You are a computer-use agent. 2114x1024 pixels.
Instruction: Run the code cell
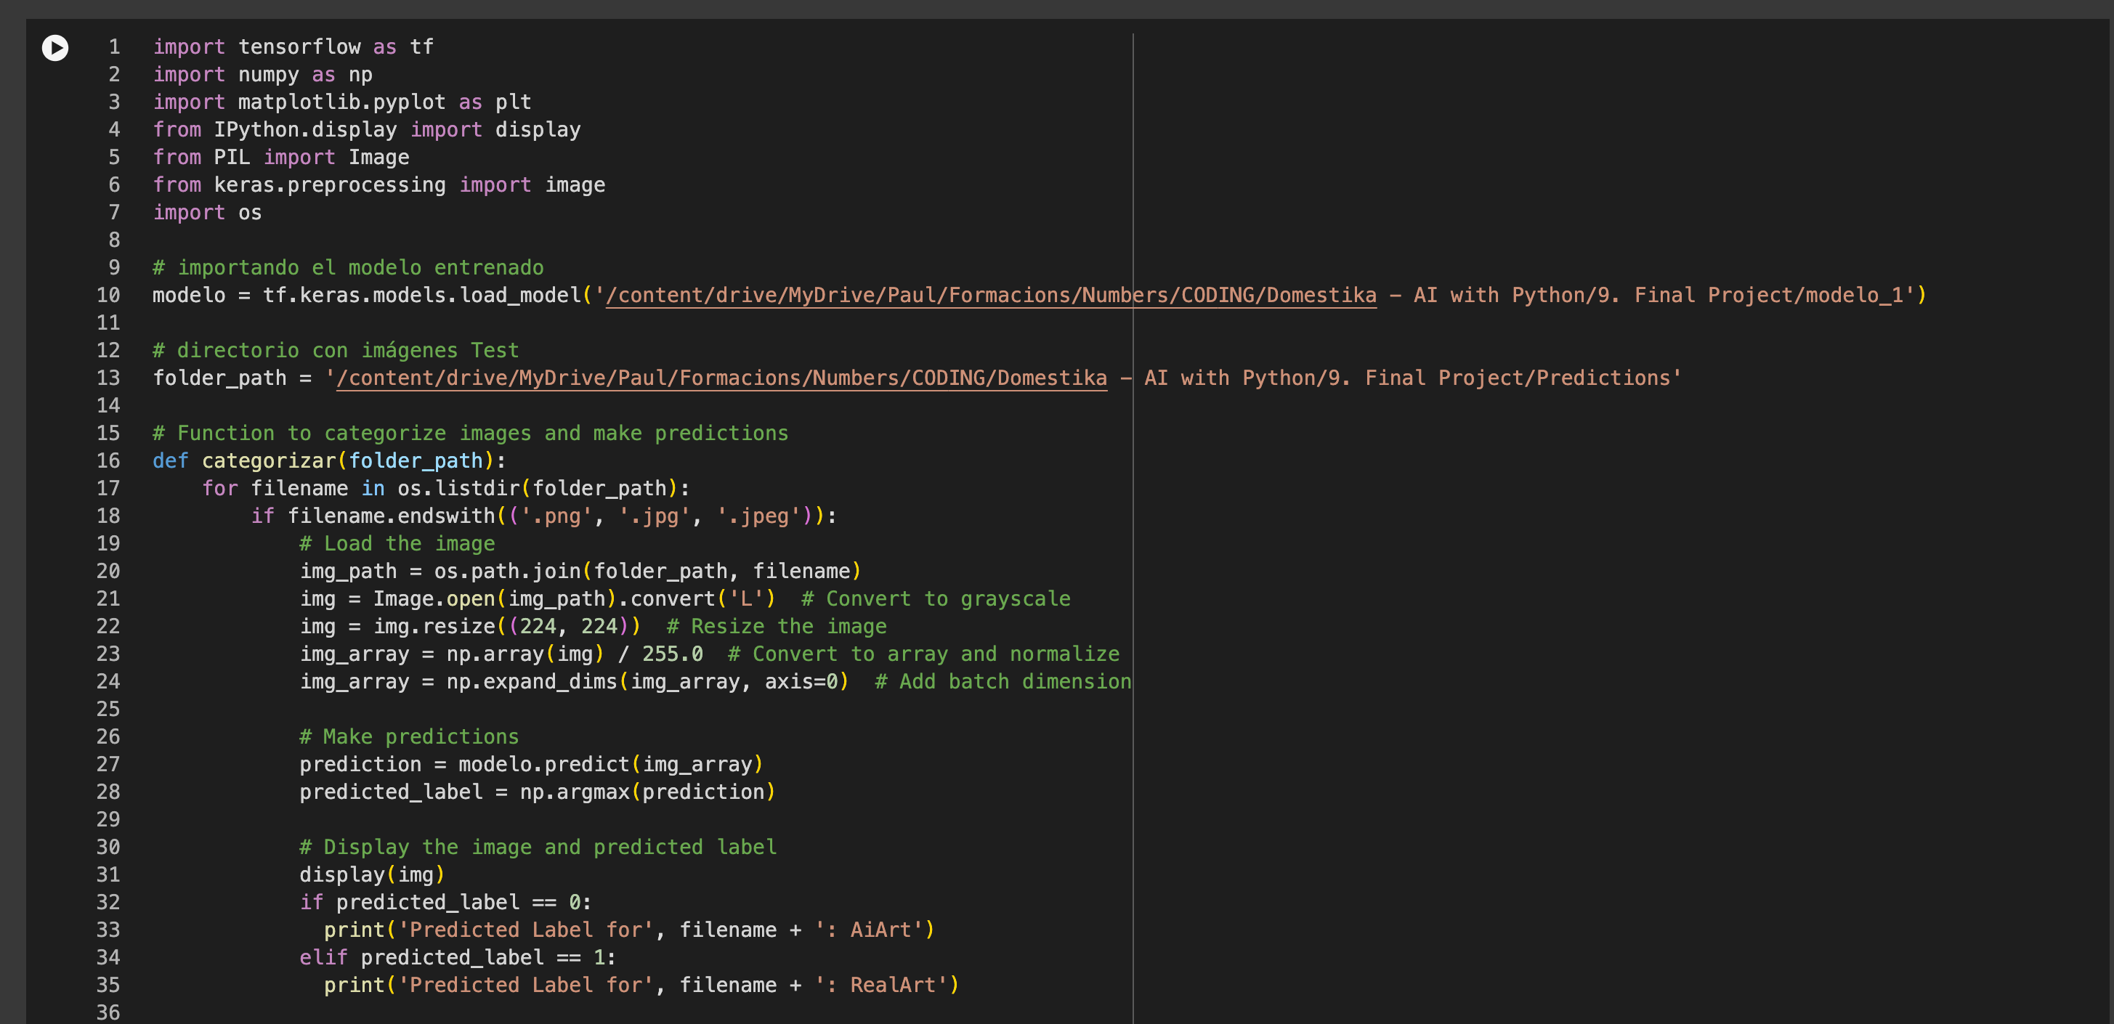(55, 48)
